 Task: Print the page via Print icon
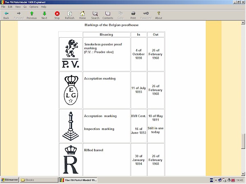(133, 13)
